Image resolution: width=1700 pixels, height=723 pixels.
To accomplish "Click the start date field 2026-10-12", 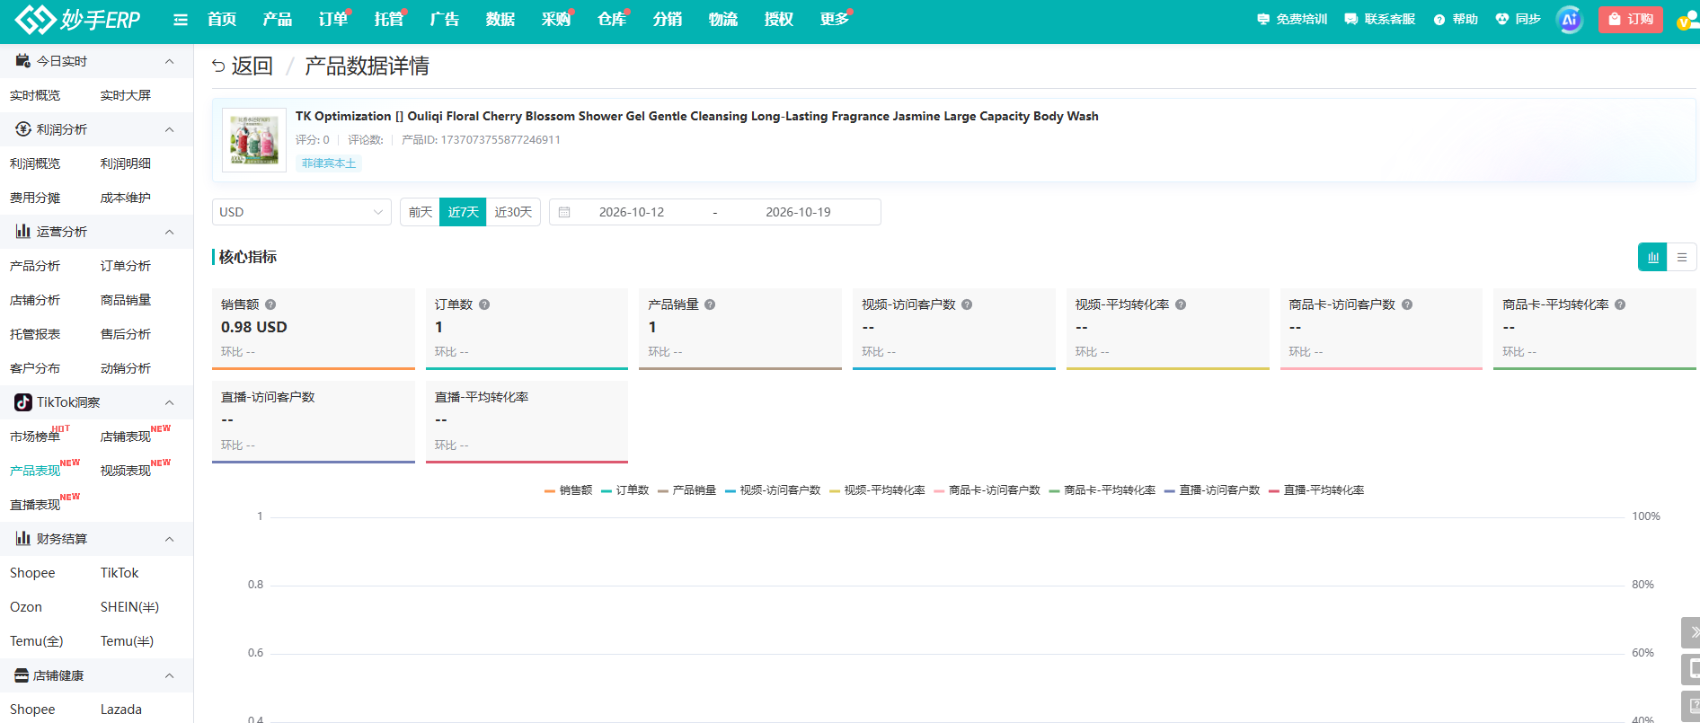I will 632,212.
